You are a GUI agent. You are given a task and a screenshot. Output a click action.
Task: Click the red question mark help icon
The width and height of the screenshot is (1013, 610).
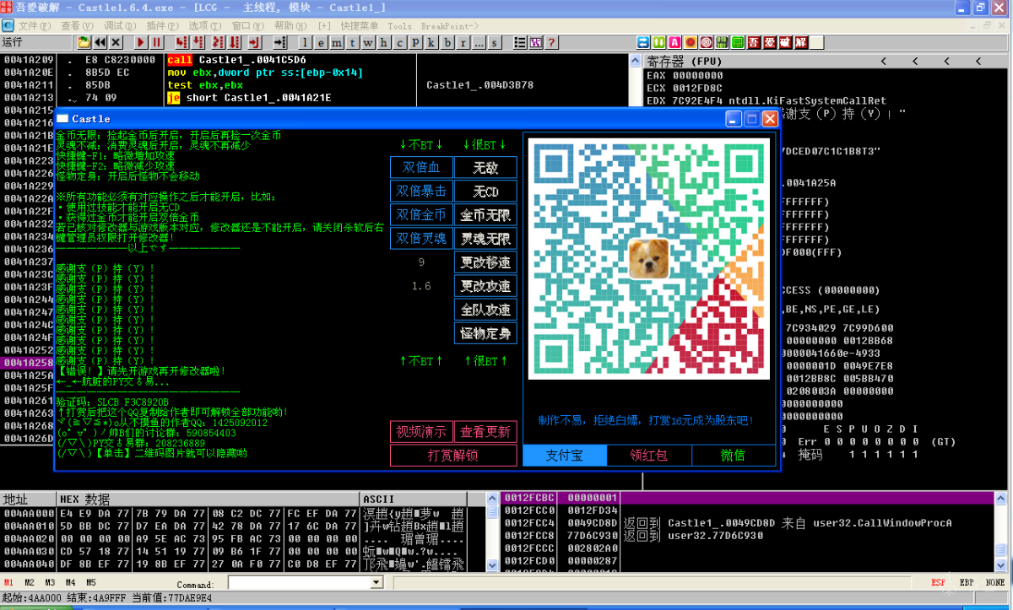coord(551,42)
